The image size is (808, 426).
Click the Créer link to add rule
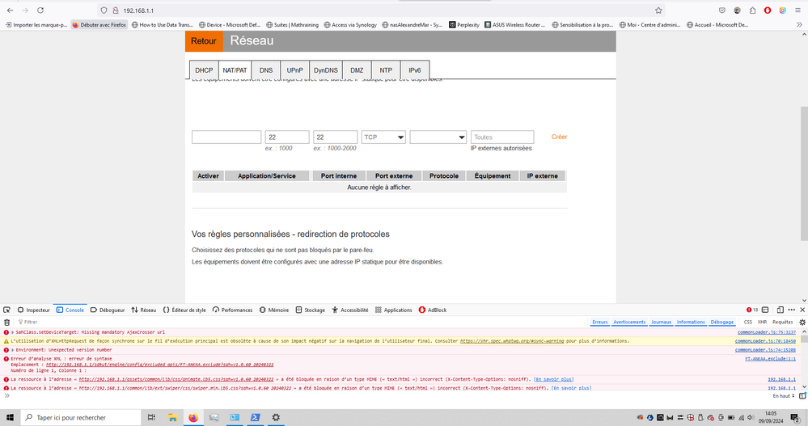[559, 137]
